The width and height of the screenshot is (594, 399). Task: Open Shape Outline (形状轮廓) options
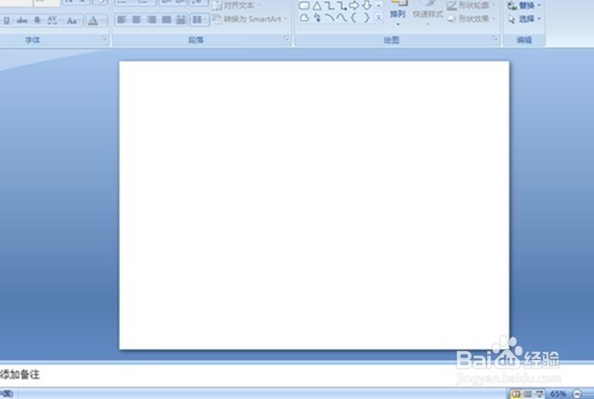(x=471, y=6)
